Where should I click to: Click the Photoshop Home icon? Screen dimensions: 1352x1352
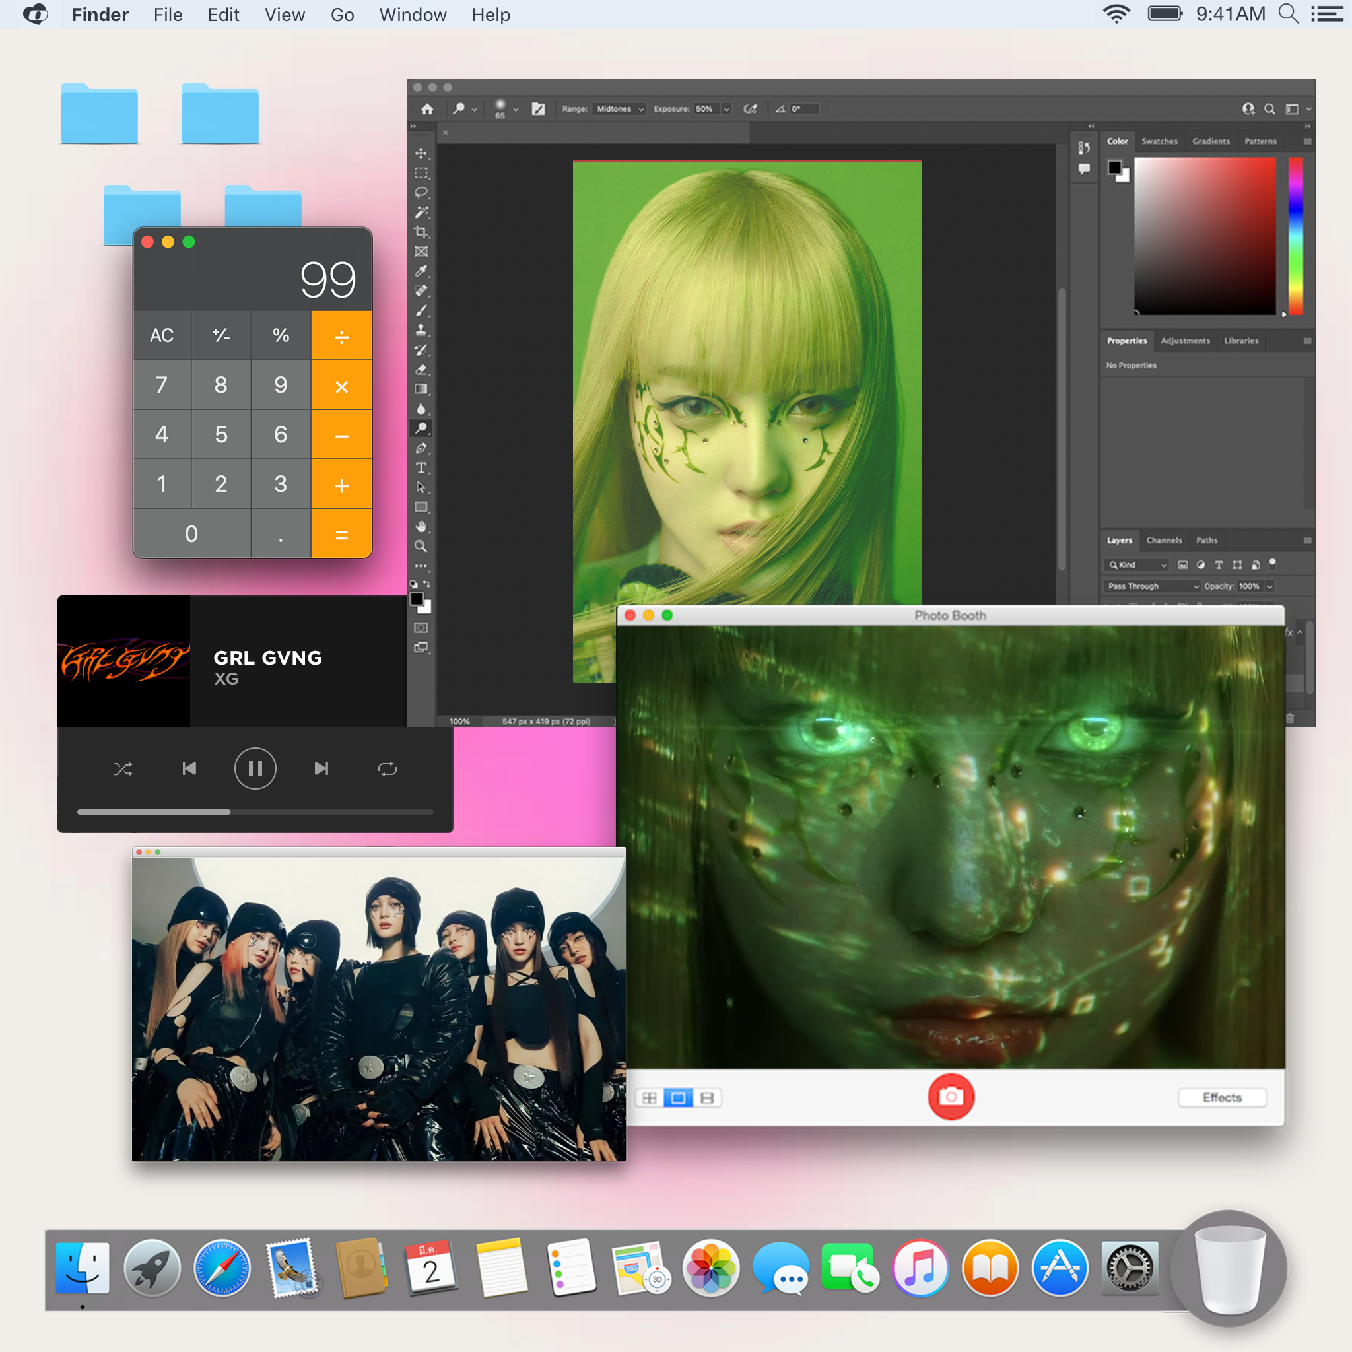[427, 109]
